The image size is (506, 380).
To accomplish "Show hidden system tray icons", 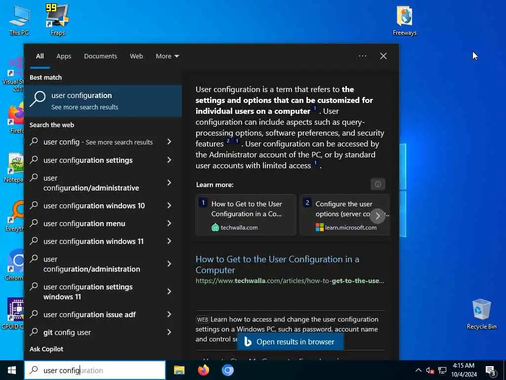I will 418,370.
